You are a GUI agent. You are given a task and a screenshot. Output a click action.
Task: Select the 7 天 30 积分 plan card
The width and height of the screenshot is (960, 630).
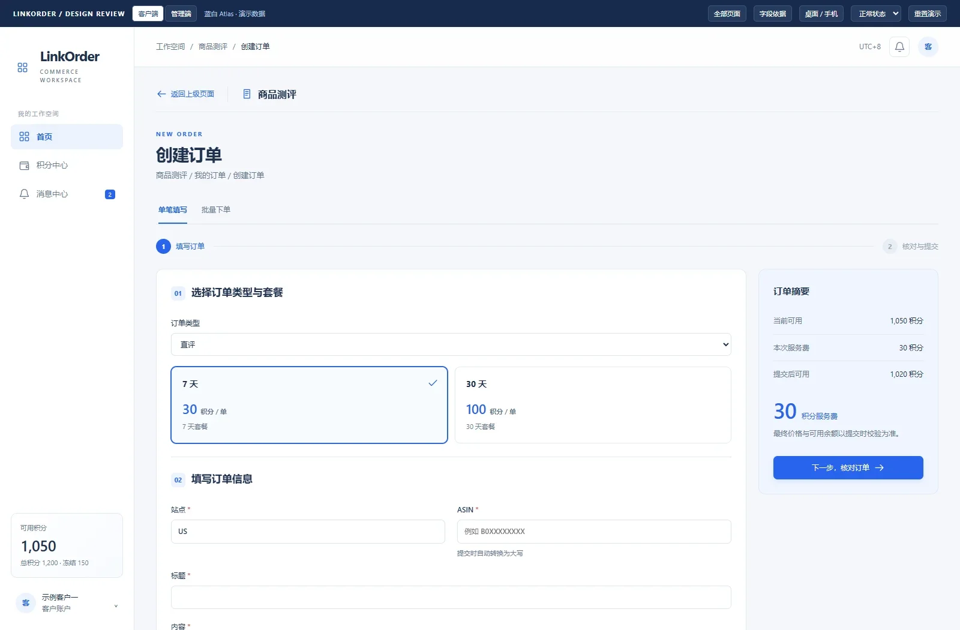pyautogui.click(x=309, y=405)
